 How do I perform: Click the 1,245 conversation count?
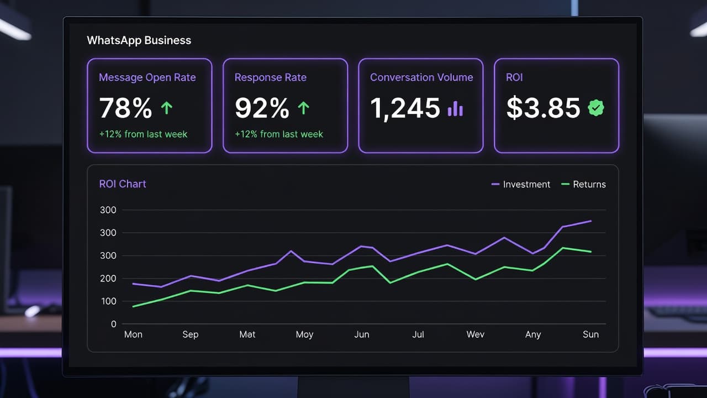[x=405, y=108]
